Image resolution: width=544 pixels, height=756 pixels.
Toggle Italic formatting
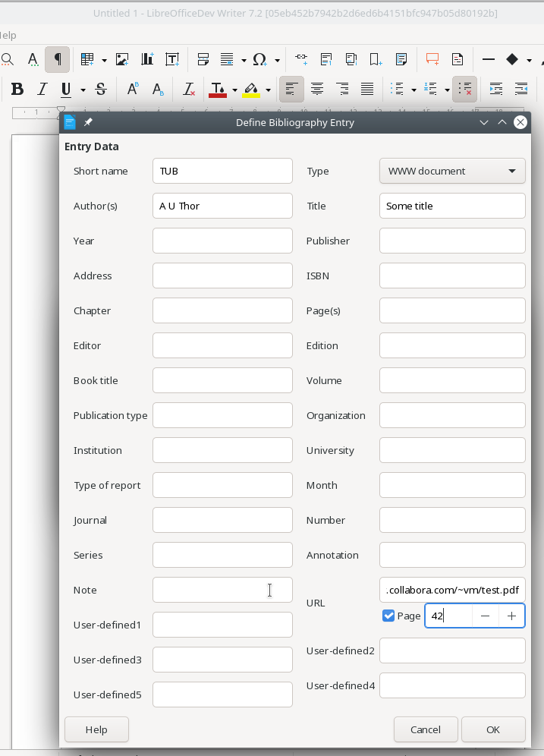point(42,90)
